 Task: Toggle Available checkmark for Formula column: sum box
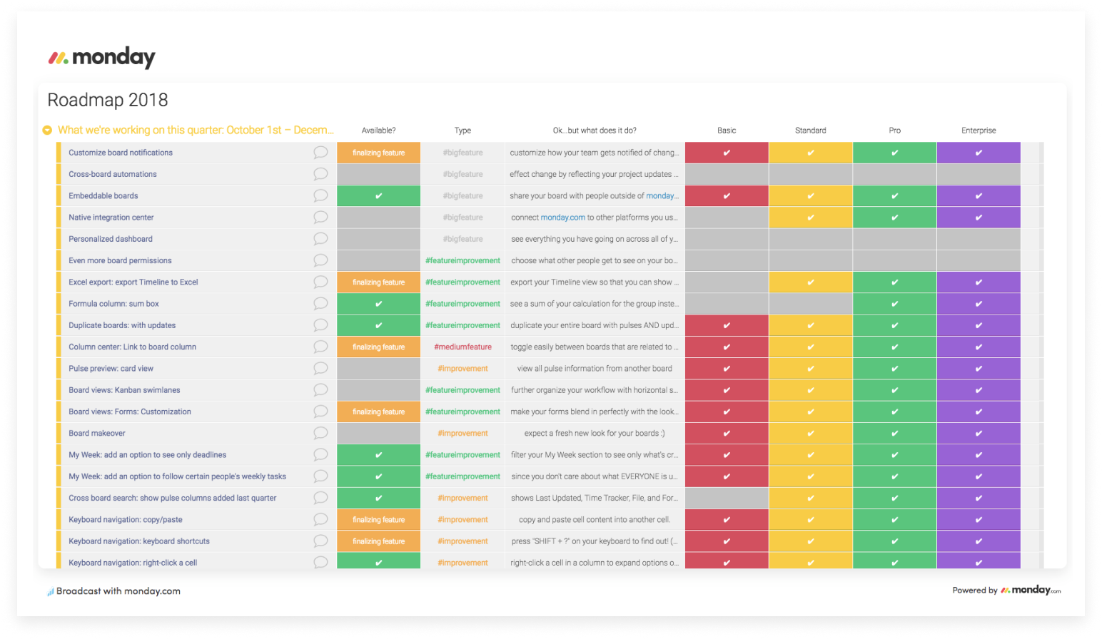click(378, 304)
